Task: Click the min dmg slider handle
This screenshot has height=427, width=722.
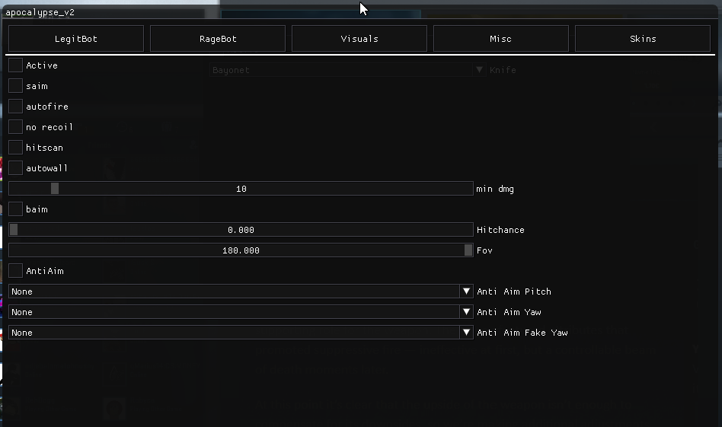Action: [x=55, y=189]
